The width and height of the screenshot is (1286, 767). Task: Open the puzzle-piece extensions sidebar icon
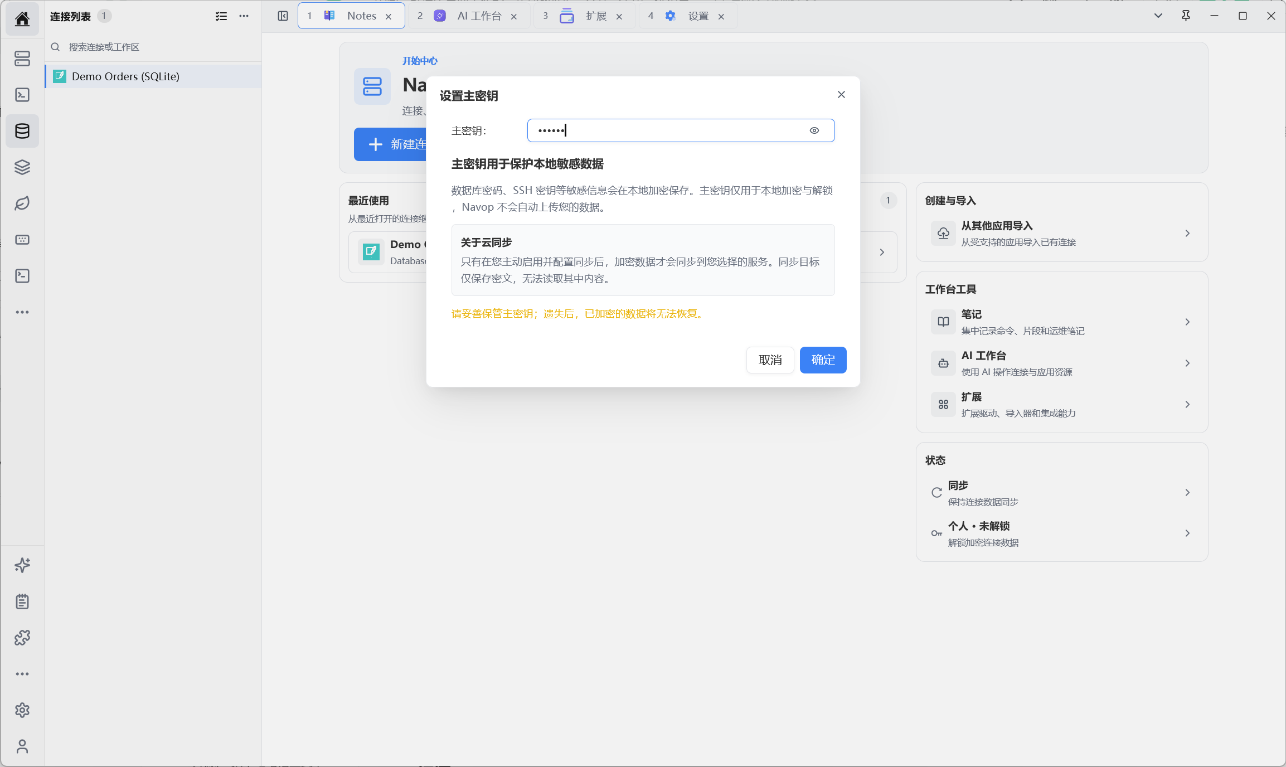tap(22, 638)
